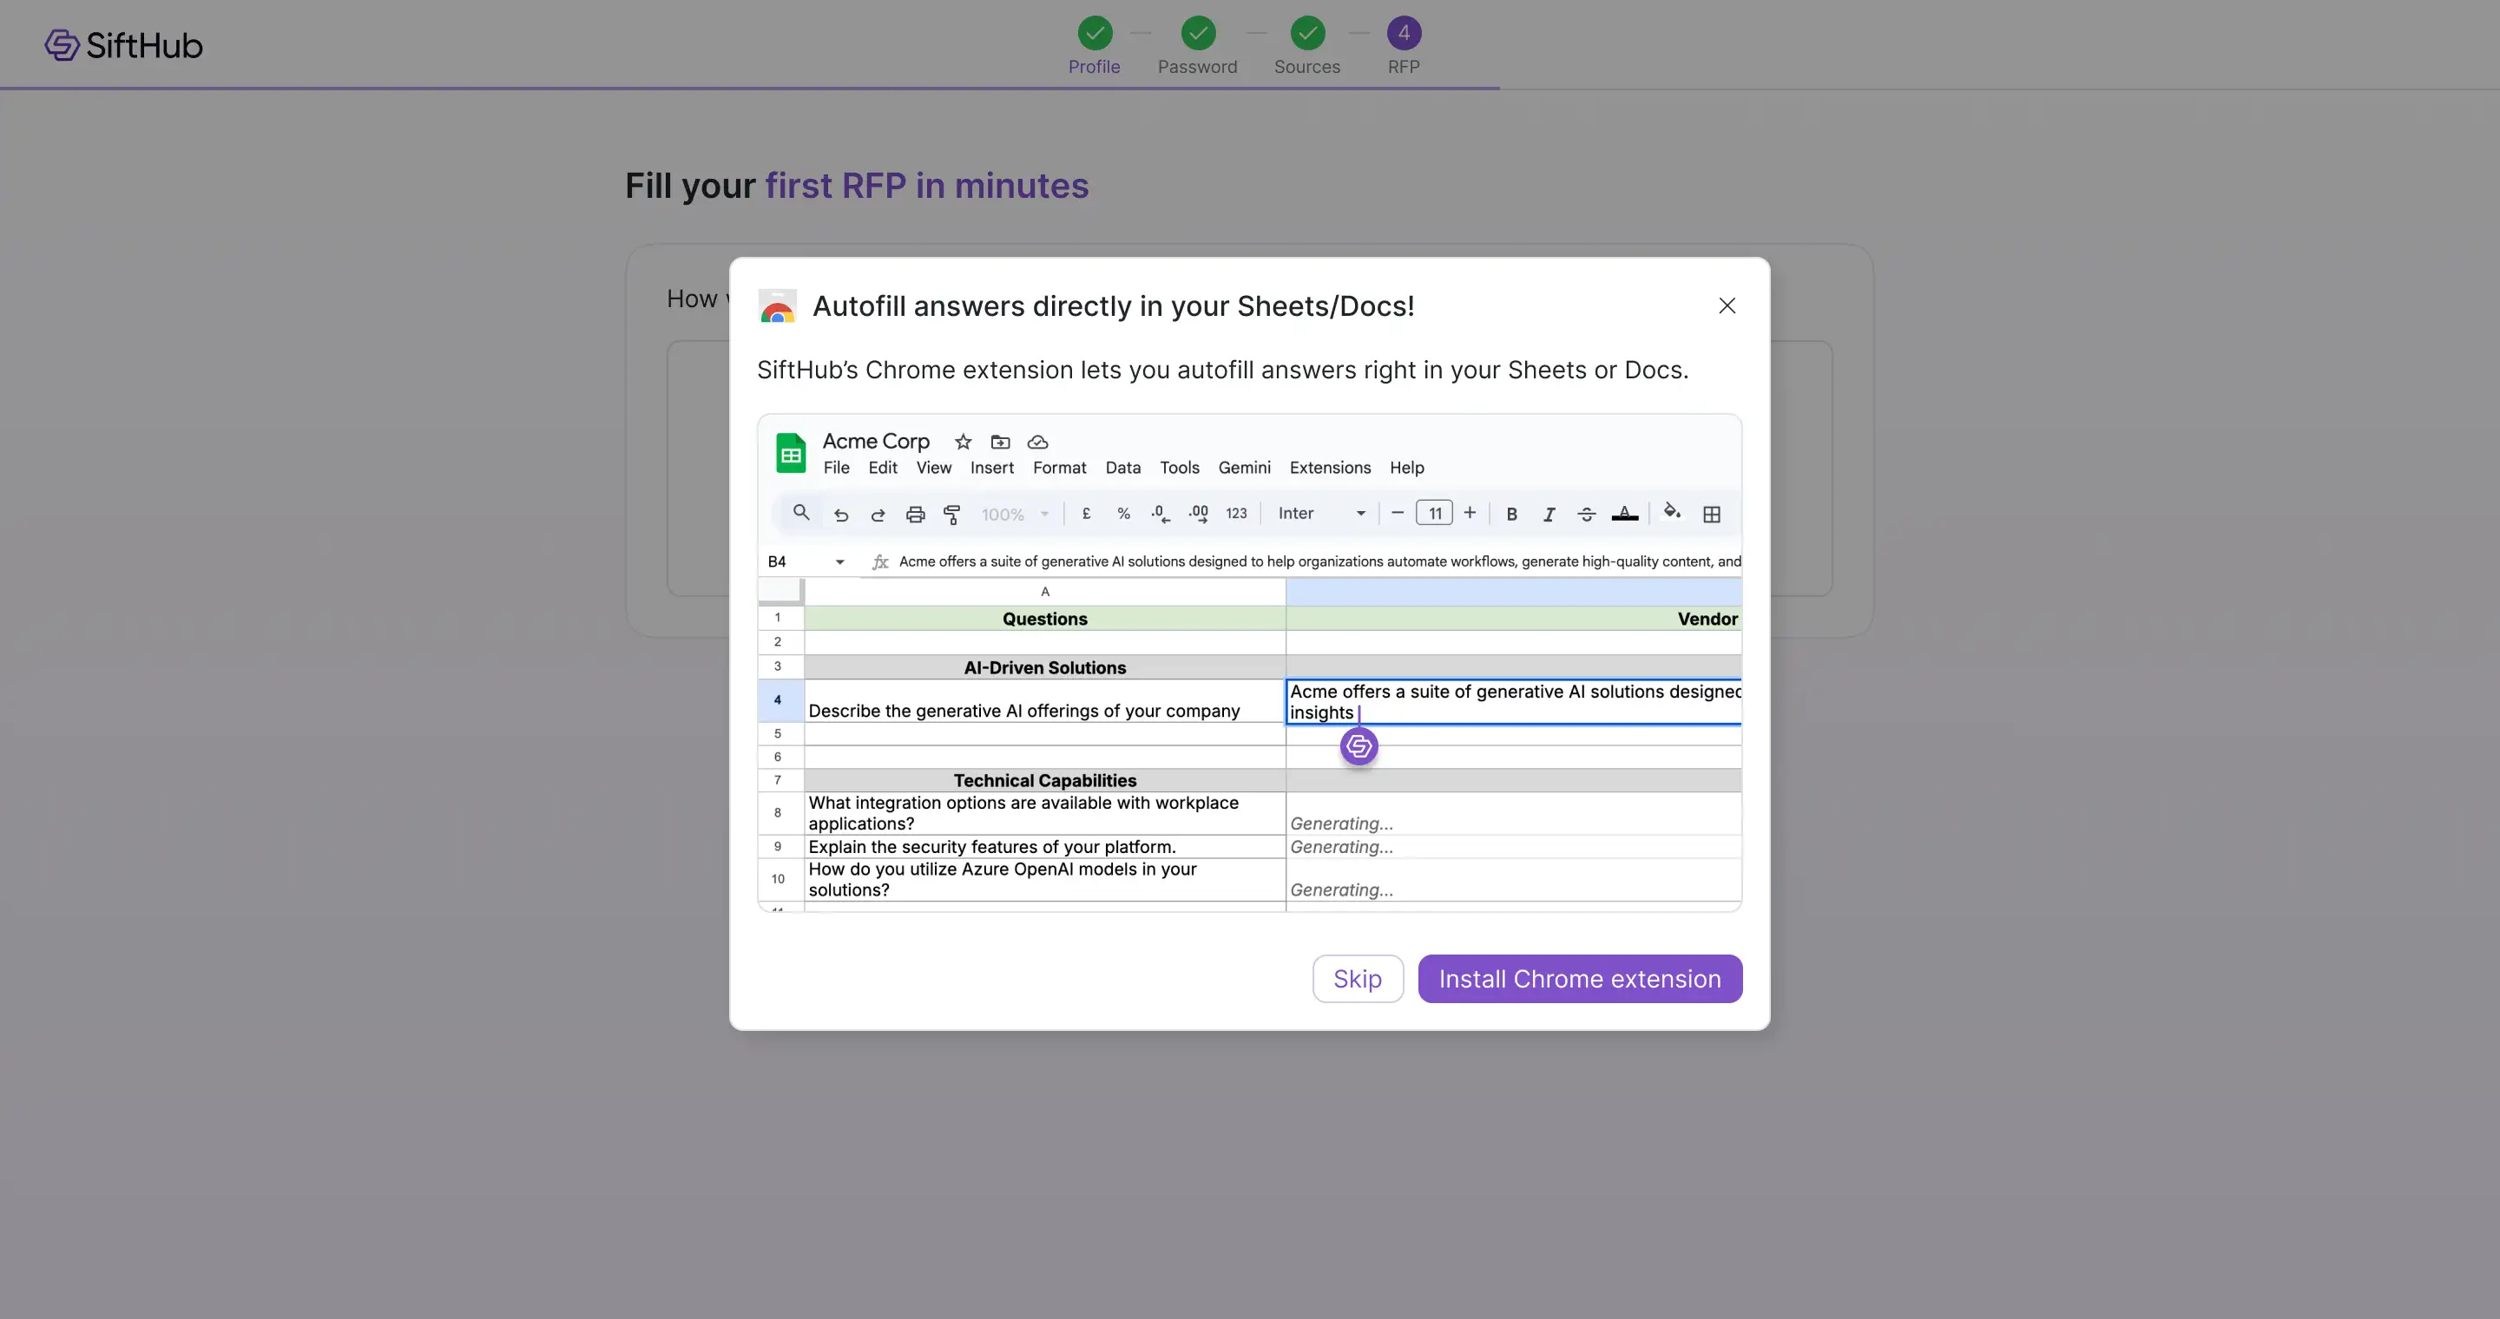Open the Inter font dropdown

click(1321, 514)
